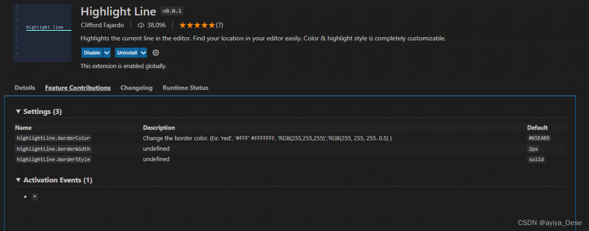This screenshot has height=231, width=589.
Task: Click the #65EAB9 default color value
Action: coord(539,138)
